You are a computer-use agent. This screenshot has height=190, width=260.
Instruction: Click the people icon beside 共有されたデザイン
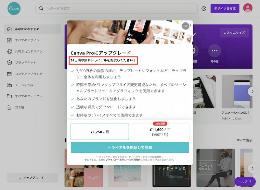[x=9, y=52]
